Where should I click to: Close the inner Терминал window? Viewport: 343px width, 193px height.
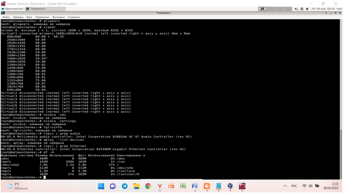[x=340, y=13]
